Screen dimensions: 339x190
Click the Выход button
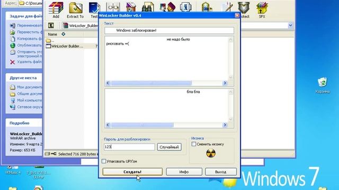pos(221,172)
